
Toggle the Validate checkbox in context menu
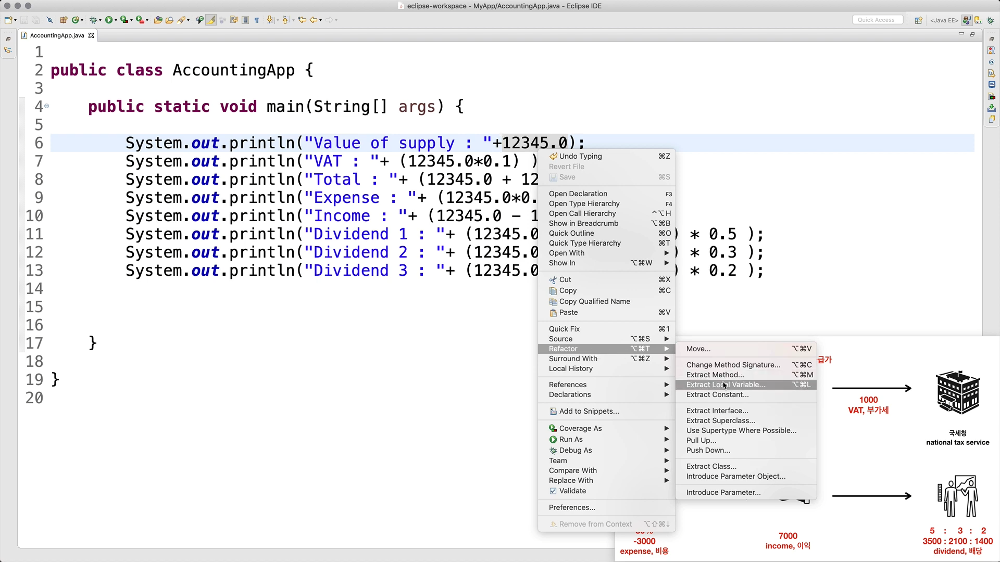pyautogui.click(x=553, y=491)
